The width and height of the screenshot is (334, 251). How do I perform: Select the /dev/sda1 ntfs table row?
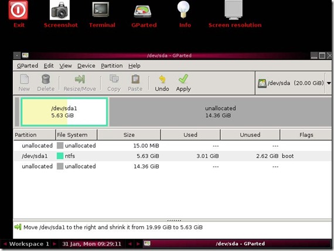pyautogui.click(x=172, y=156)
